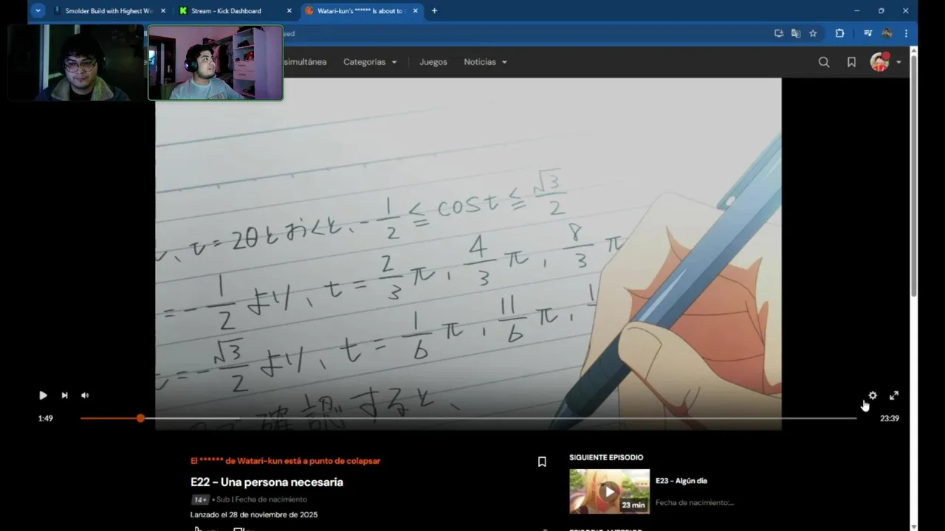Click the scrollbar down arrow

[914, 527]
